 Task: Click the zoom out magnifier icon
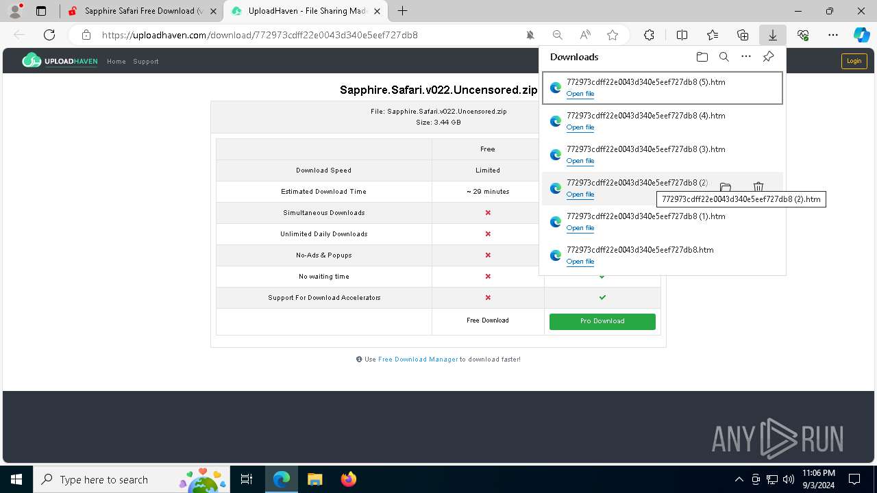(558, 35)
